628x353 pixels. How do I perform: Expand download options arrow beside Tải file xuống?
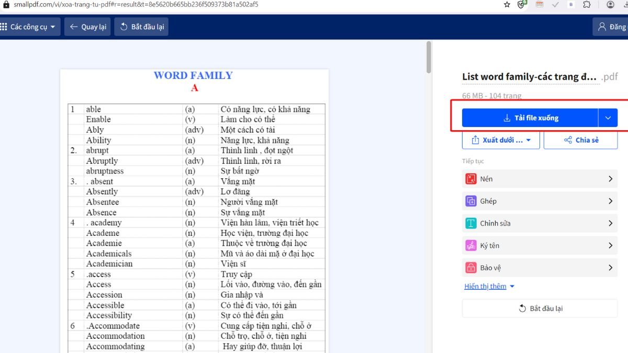pos(608,118)
